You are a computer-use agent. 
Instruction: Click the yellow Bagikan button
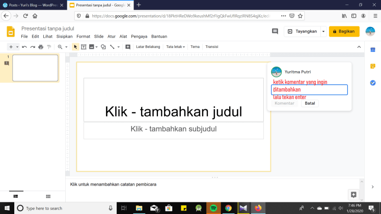[x=344, y=32]
